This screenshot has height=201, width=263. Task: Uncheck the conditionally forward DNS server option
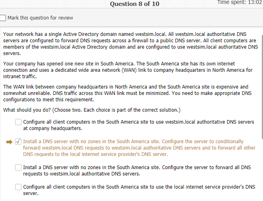pyautogui.click(x=18, y=142)
